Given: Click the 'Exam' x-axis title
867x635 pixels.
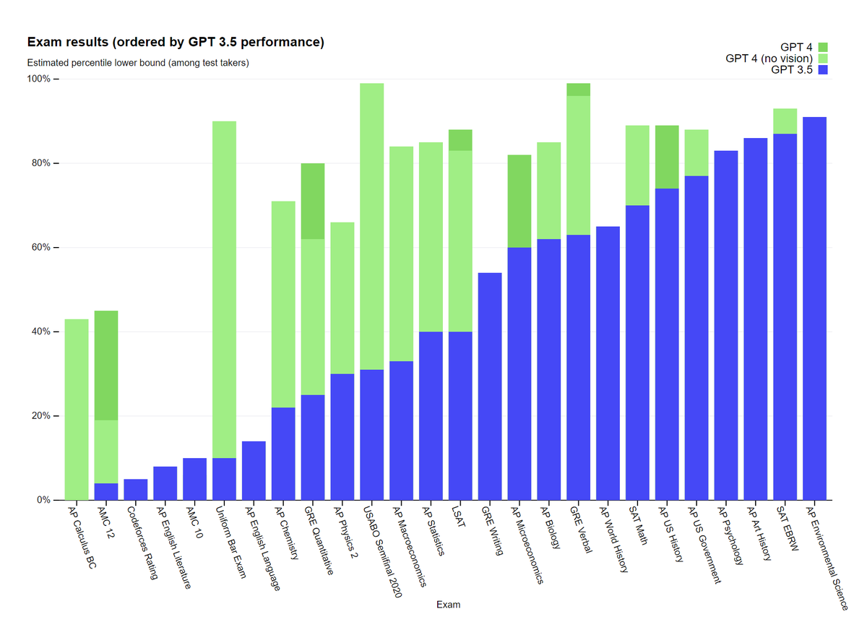Looking at the screenshot, I should (x=448, y=605).
